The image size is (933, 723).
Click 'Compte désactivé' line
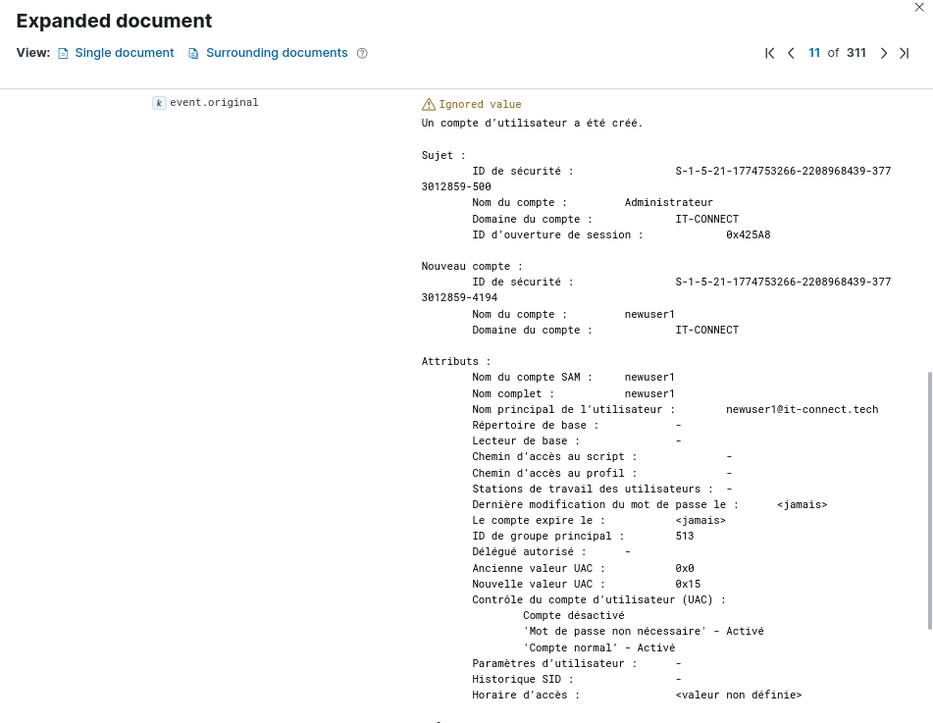(574, 615)
